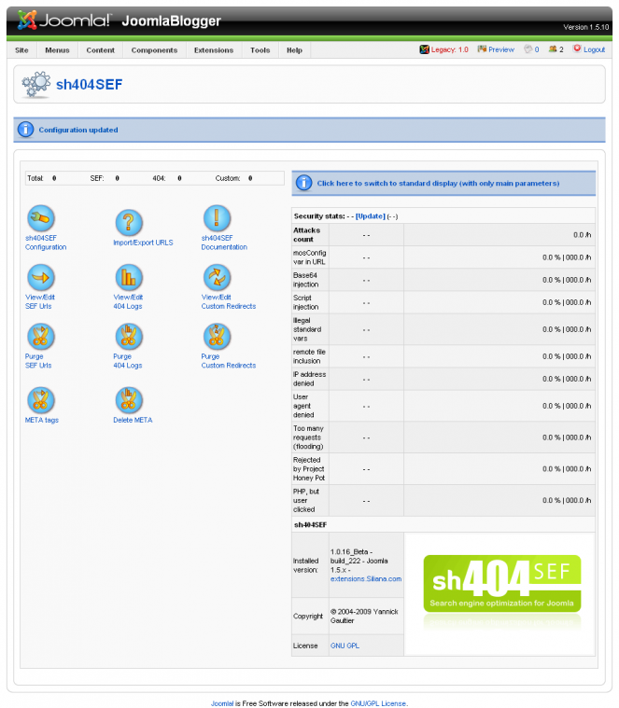619x708 pixels.
Task: Click the Logout link
Action: (594, 49)
